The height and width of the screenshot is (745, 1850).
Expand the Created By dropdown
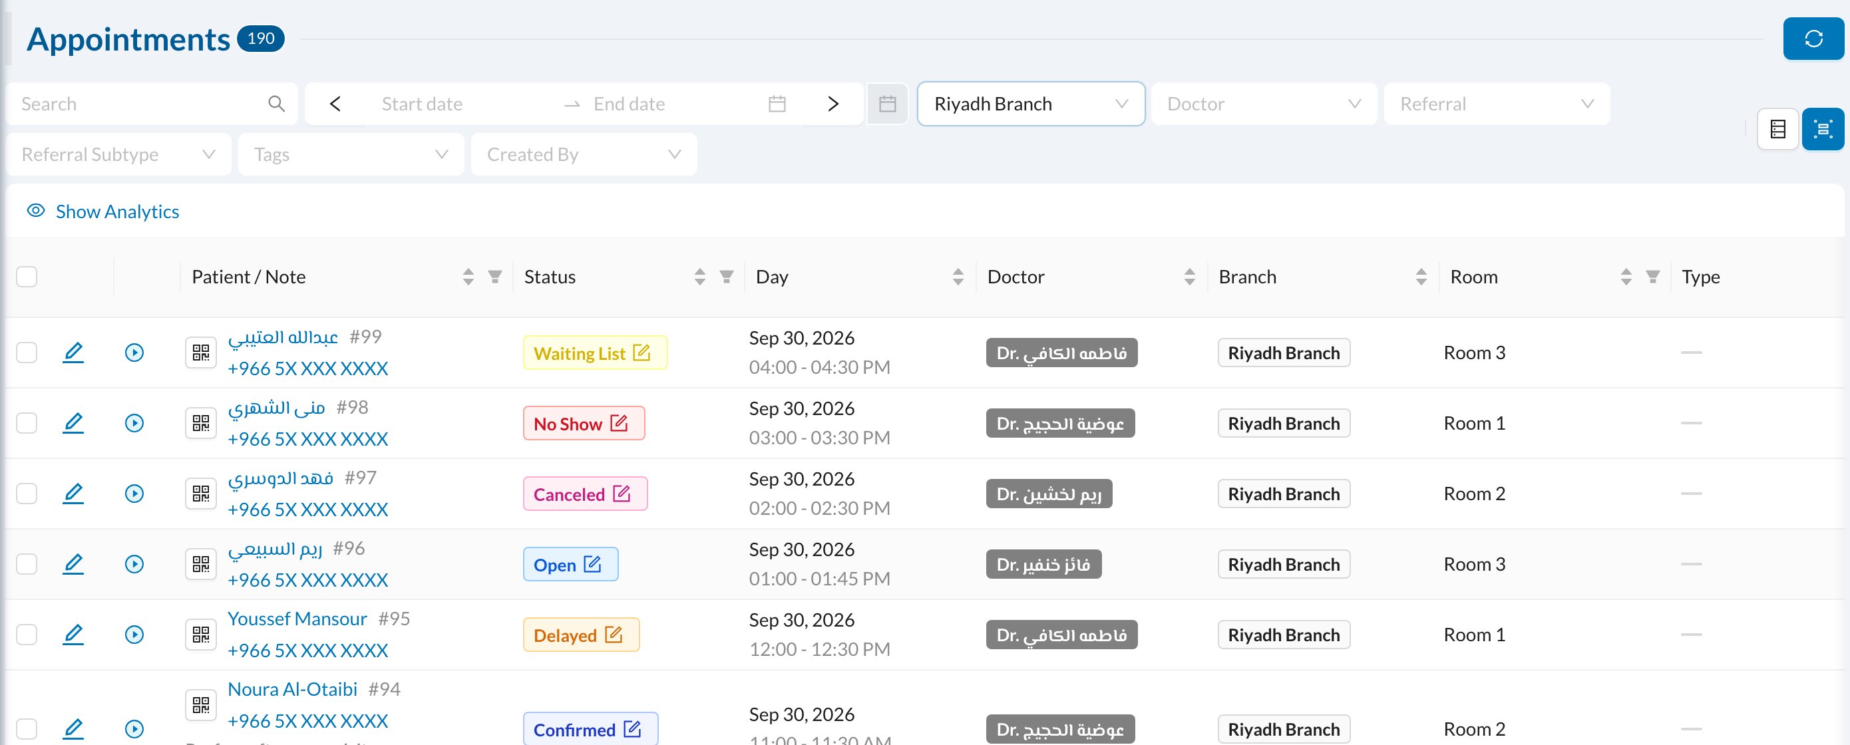[x=584, y=154]
